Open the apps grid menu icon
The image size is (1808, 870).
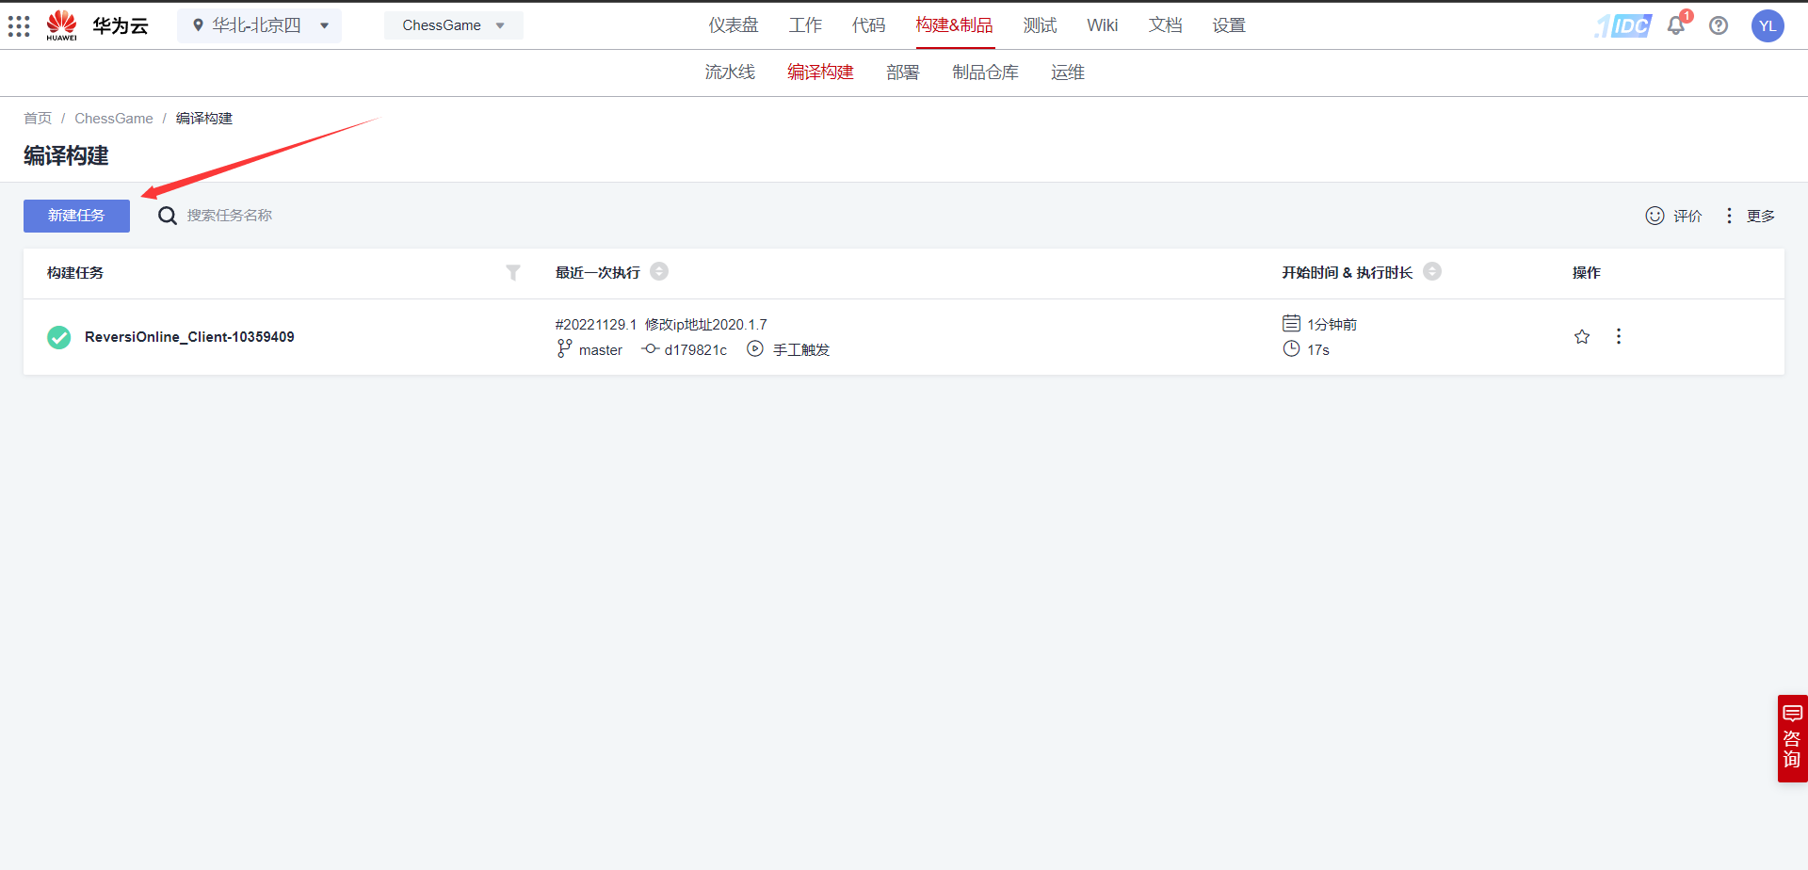pyautogui.click(x=19, y=25)
